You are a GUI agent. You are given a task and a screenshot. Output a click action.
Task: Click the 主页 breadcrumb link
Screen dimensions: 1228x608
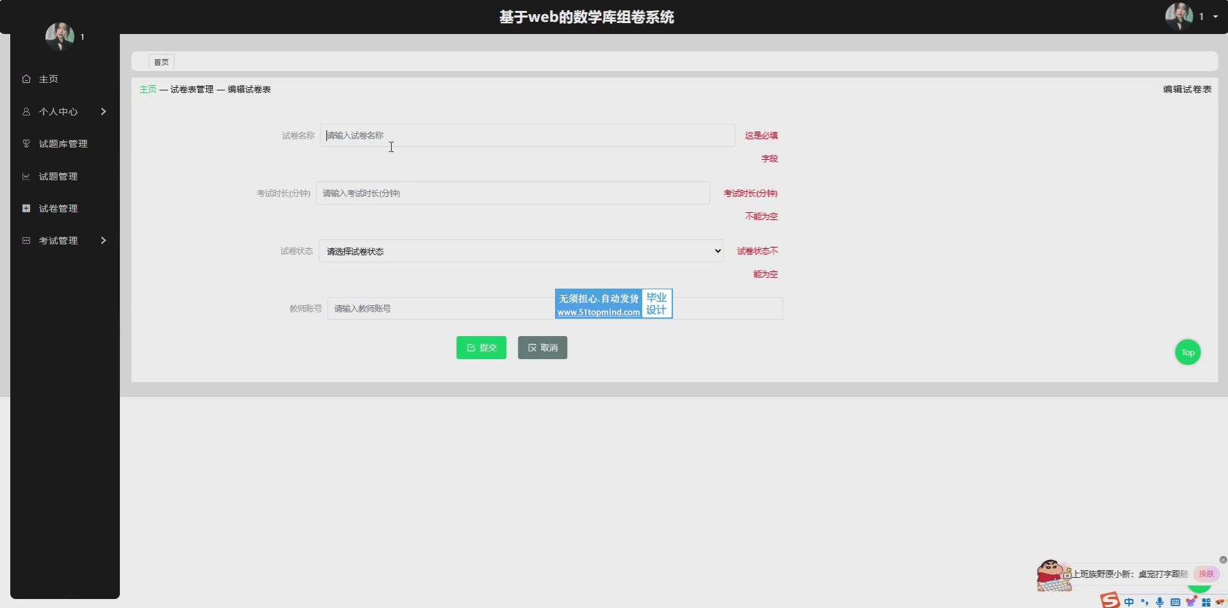click(x=148, y=89)
